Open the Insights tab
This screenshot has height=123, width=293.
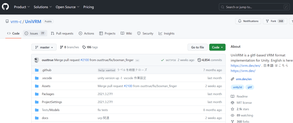click(166, 34)
